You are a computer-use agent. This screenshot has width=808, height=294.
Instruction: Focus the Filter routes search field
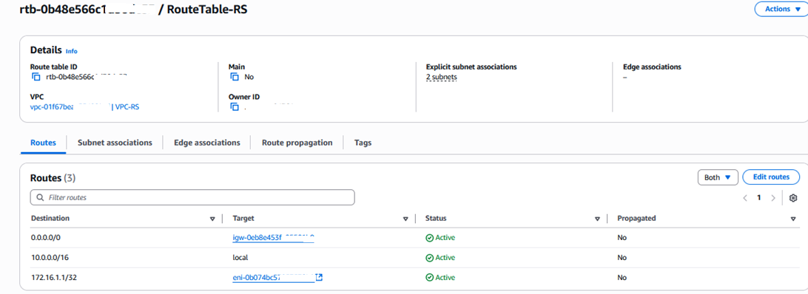[192, 198]
